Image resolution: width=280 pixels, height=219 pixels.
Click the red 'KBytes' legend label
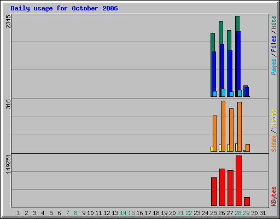click(x=274, y=197)
